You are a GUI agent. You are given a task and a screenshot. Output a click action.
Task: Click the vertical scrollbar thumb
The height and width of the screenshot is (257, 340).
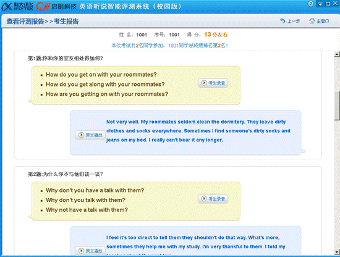[337, 106]
